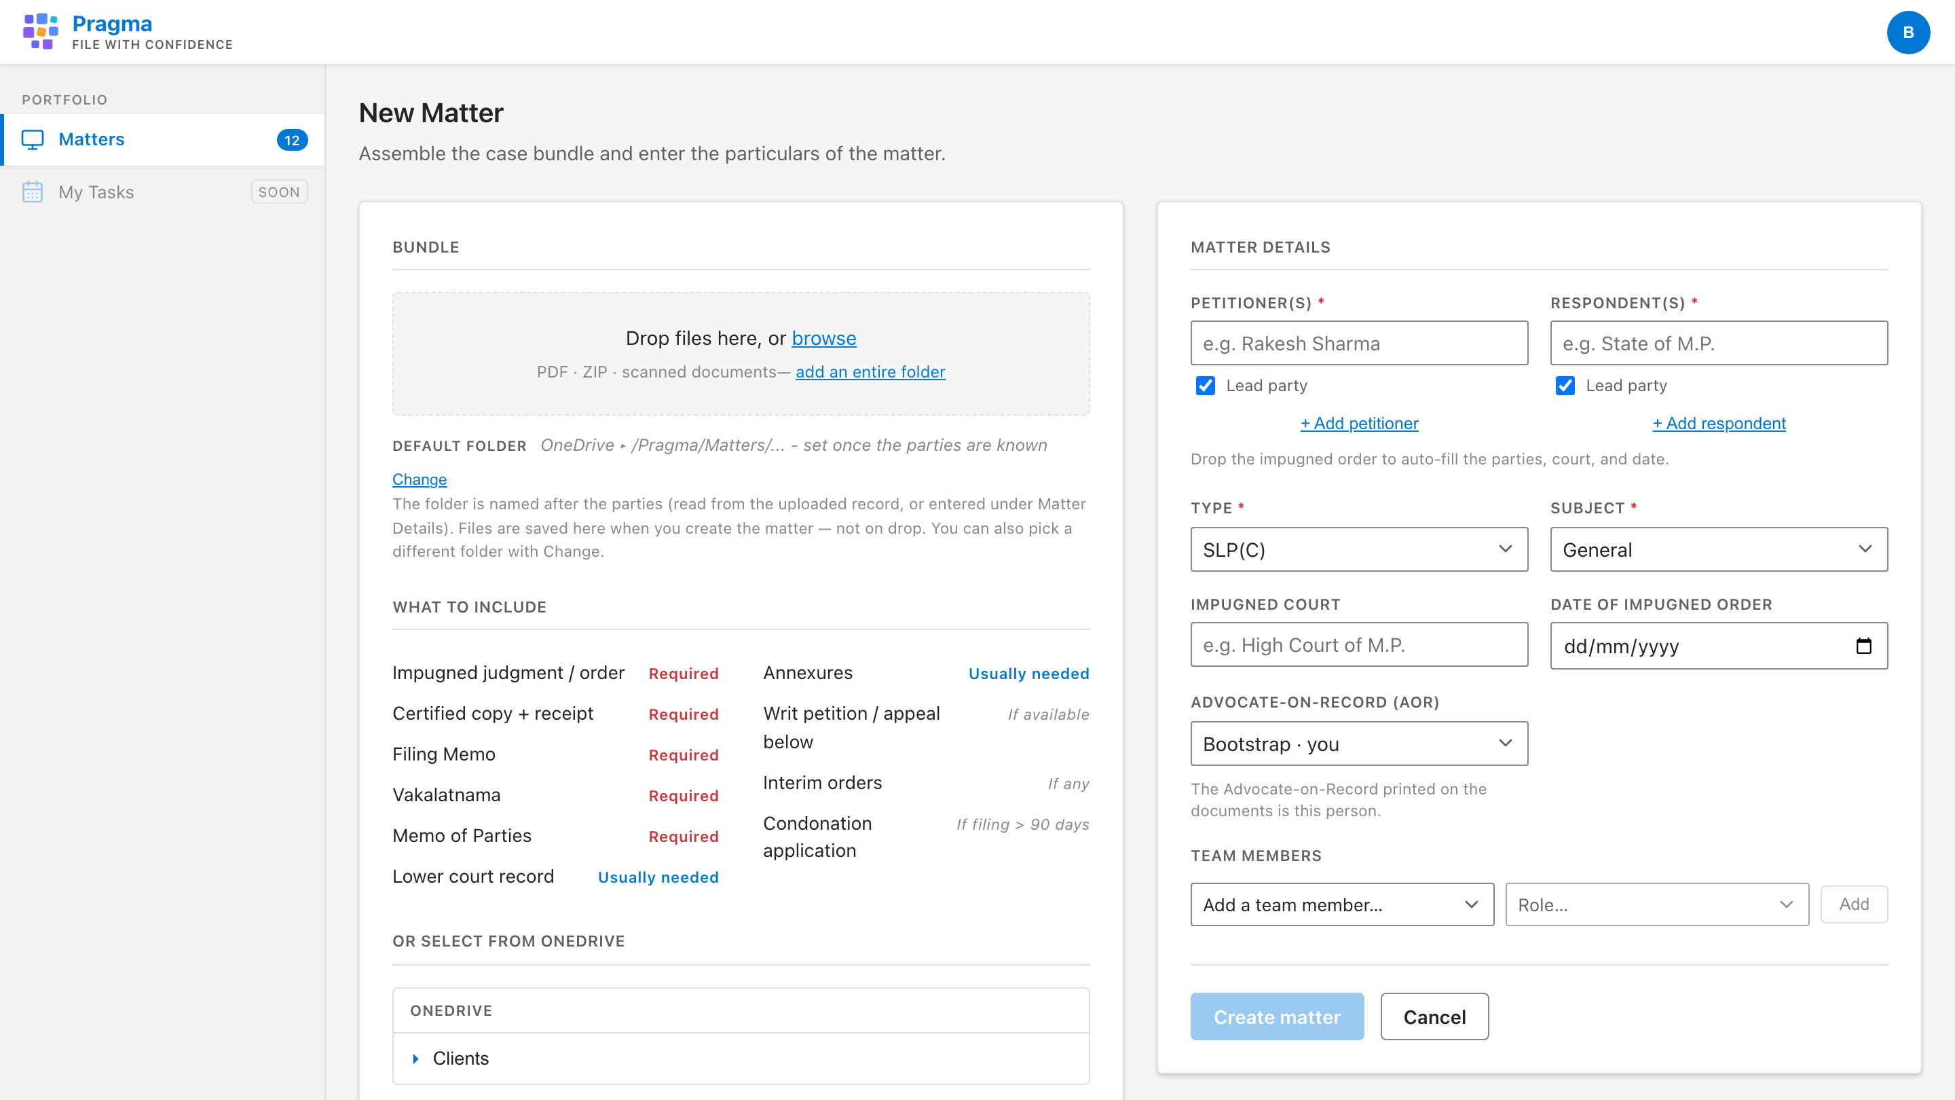Click the My Tasks calendar icon

[33, 192]
